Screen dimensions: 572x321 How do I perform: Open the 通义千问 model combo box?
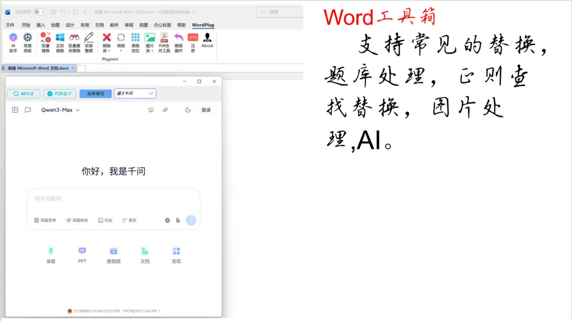135,93
